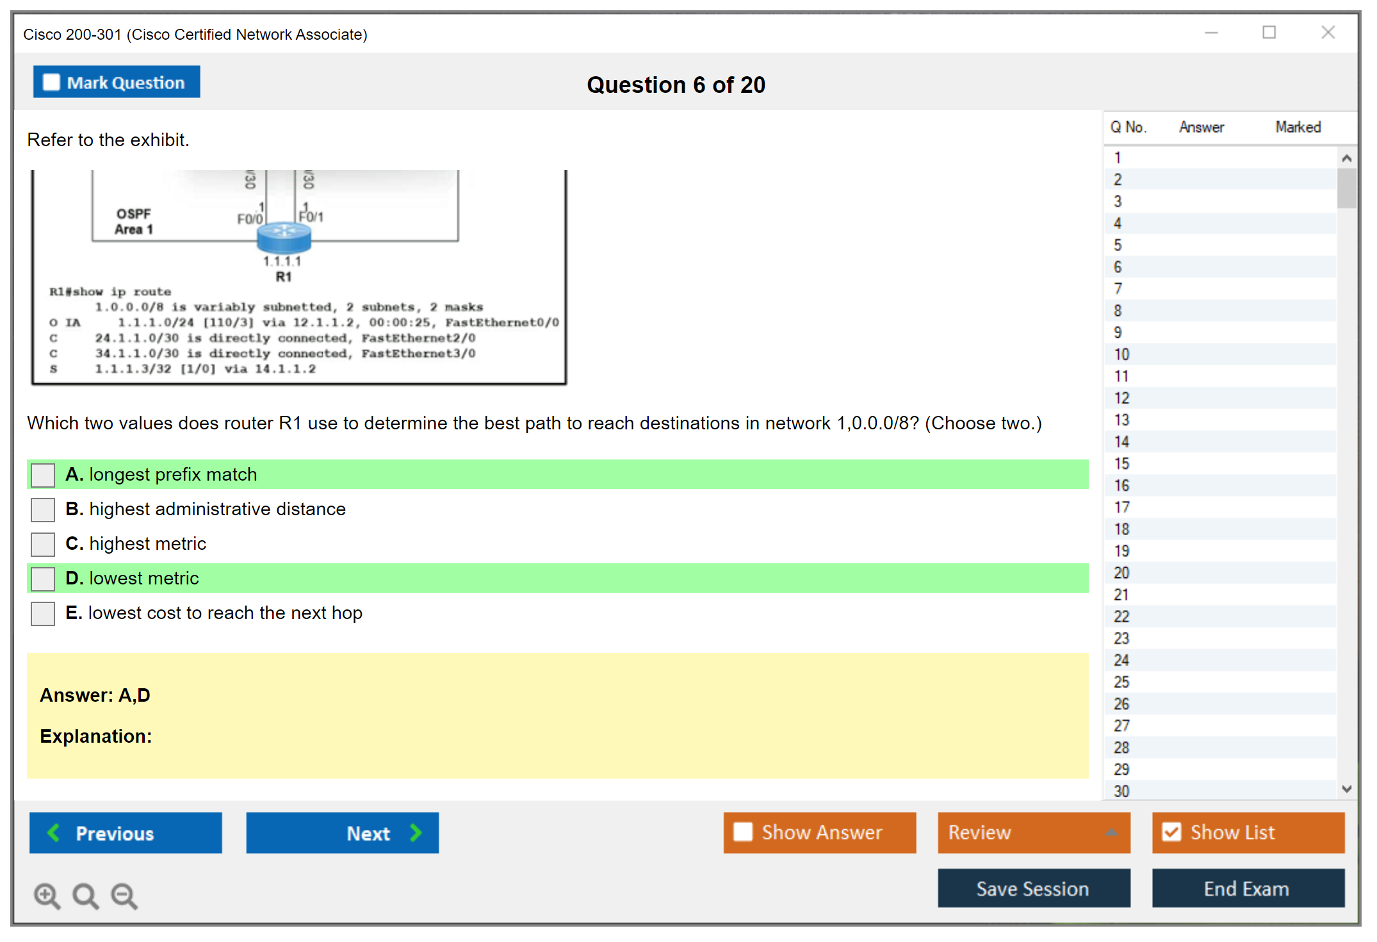
Task: Click the R1 router icon in the exhibit
Action: point(284,237)
